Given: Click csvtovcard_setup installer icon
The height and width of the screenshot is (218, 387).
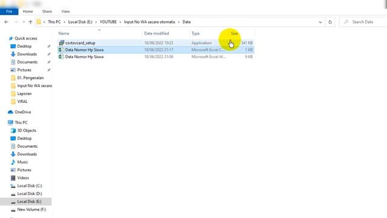Looking at the screenshot, I should (62, 43).
